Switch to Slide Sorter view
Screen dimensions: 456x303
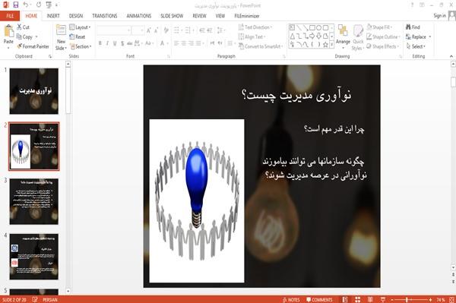tap(358, 299)
